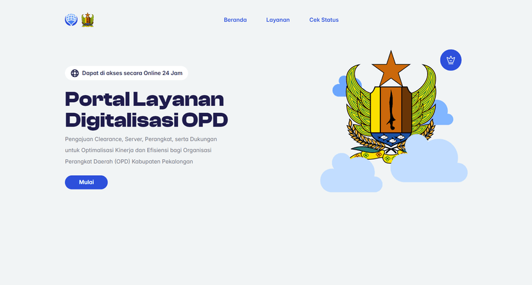Click the keris dagger on the shield
The height and width of the screenshot is (285, 532).
coord(391,110)
